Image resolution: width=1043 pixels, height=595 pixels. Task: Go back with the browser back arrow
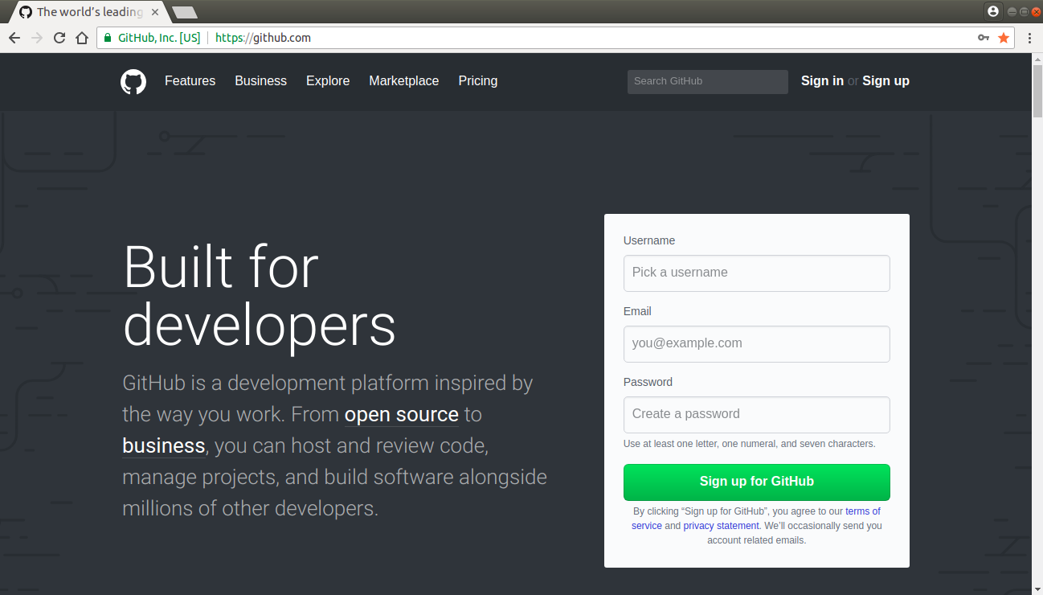pos(14,38)
